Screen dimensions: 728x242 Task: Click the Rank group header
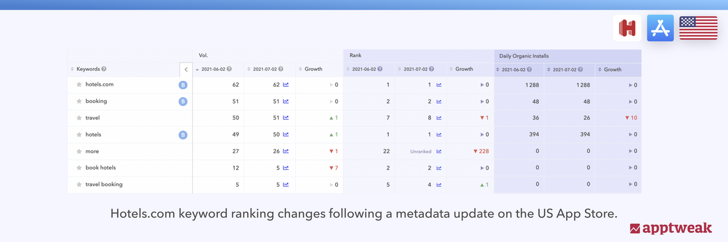[x=356, y=55]
